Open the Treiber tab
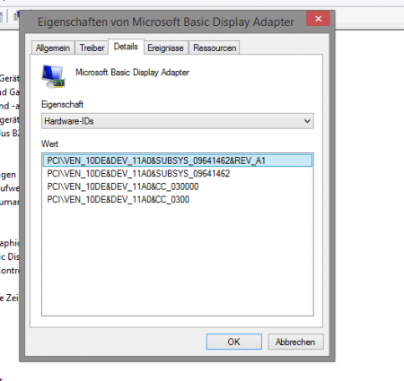This screenshot has height=381, width=404. [92, 48]
